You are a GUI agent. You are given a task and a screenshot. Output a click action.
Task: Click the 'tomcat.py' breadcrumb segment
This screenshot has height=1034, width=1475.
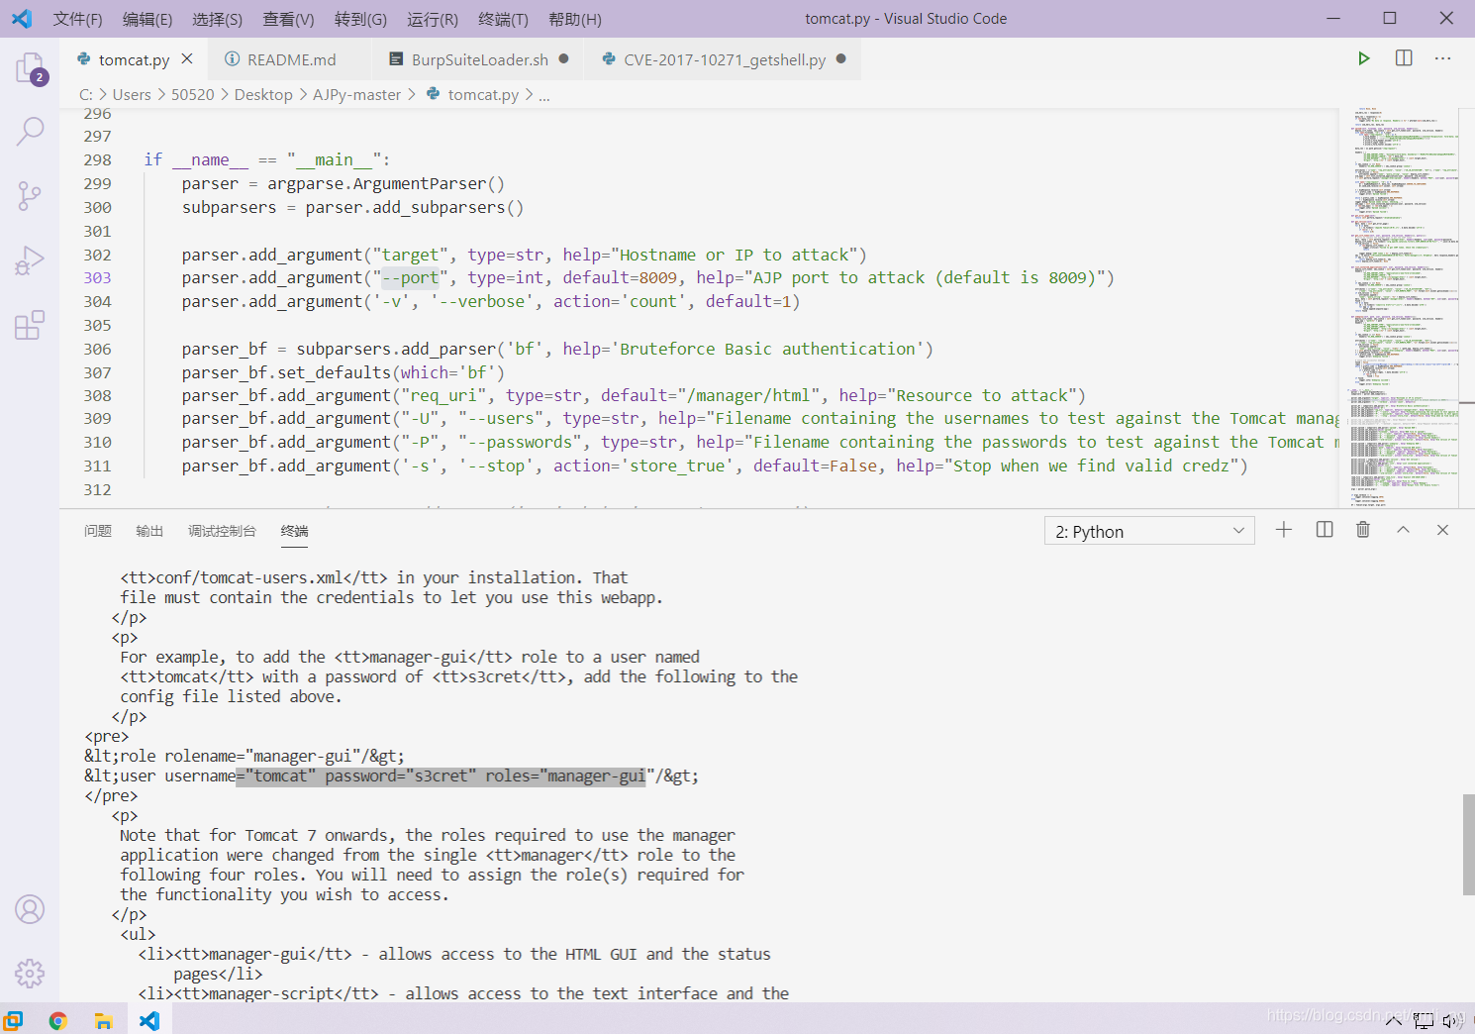473,94
